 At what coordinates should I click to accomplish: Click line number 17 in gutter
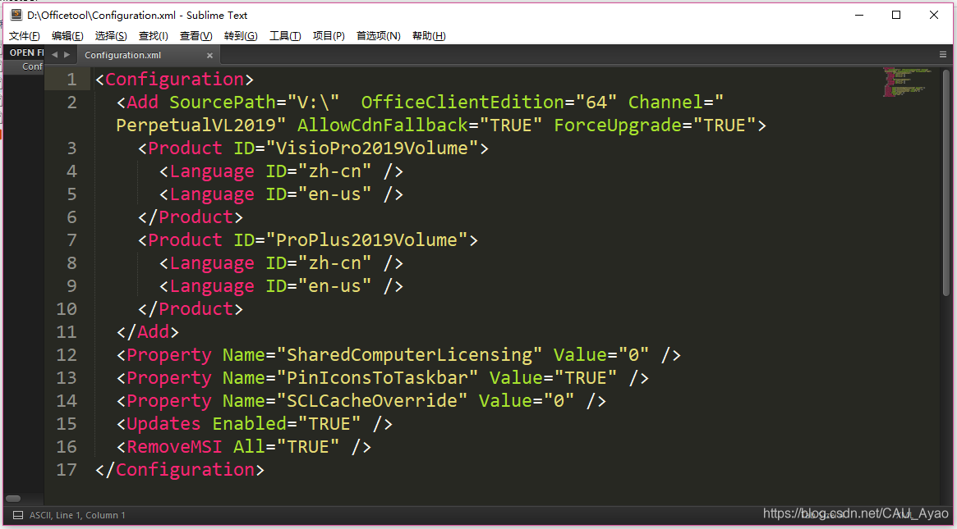[67, 470]
